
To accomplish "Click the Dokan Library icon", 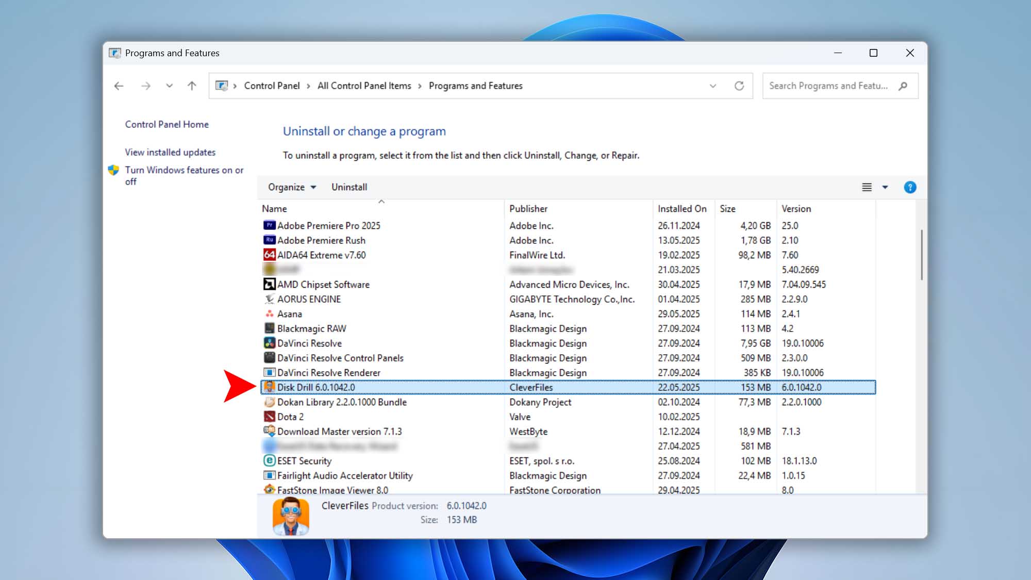I will 269,402.
